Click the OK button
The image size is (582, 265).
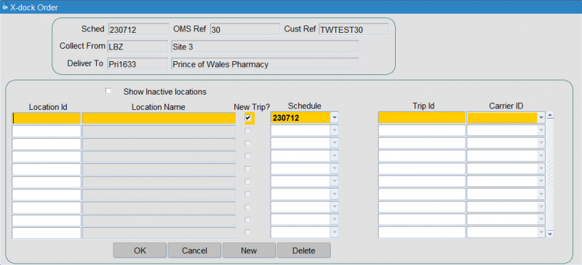point(140,250)
